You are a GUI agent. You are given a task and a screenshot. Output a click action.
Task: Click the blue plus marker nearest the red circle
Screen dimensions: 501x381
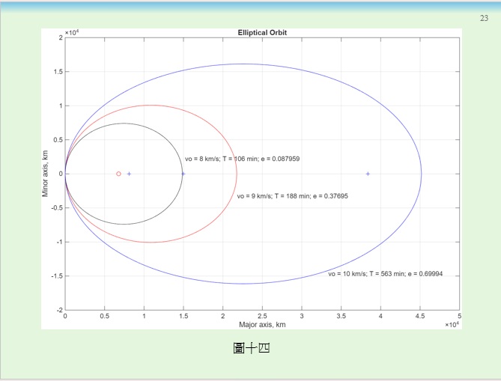tap(129, 174)
